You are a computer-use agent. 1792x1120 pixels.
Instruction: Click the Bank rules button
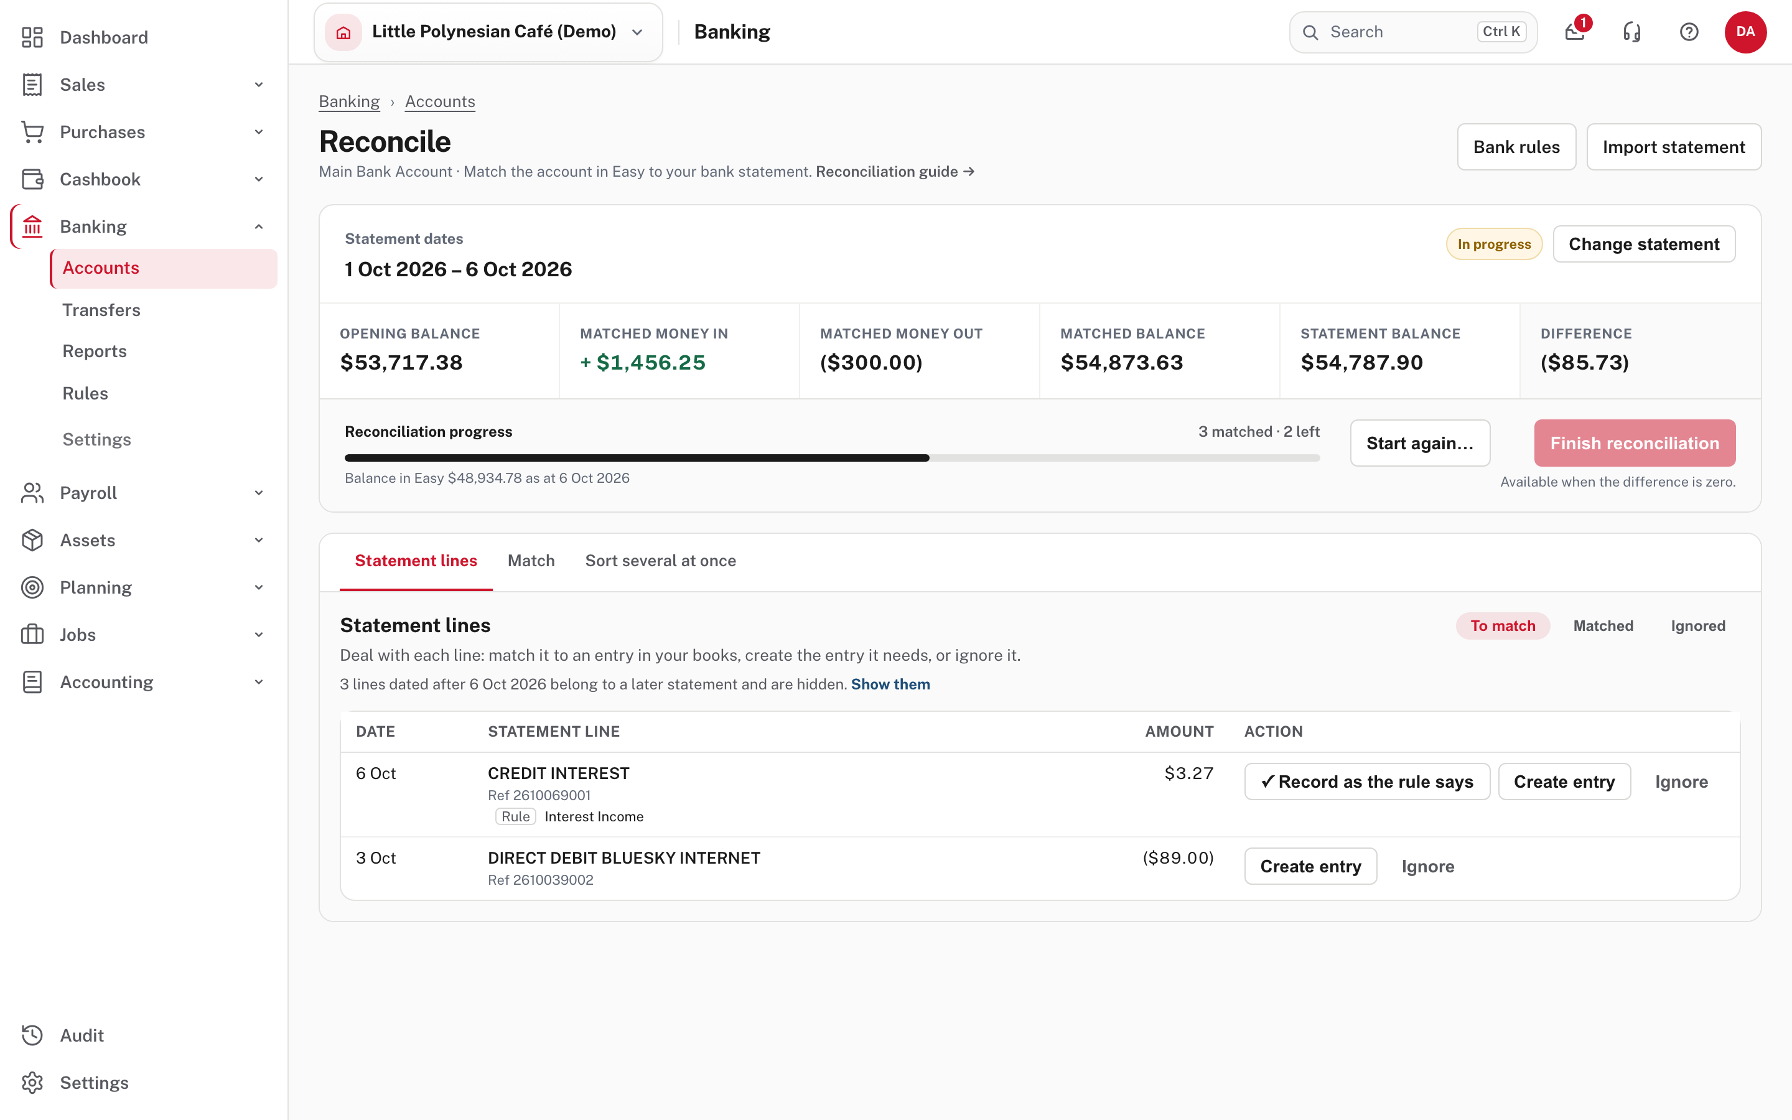(1516, 147)
